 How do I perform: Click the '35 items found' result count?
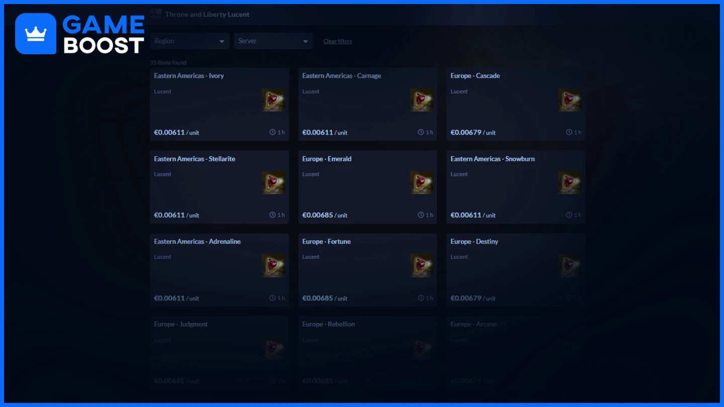[x=168, y=63]
